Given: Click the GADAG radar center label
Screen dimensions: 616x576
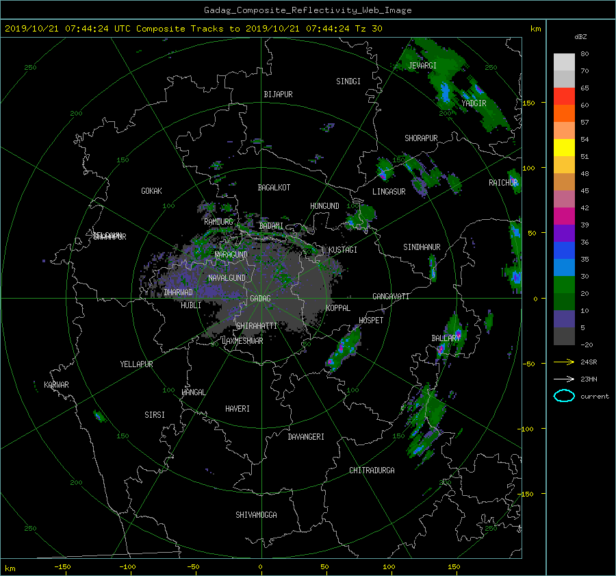Looking at the screenshot, I should pos(260,299).
